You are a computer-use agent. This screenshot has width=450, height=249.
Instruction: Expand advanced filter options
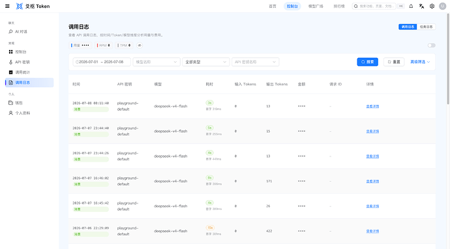pos(420,62)
